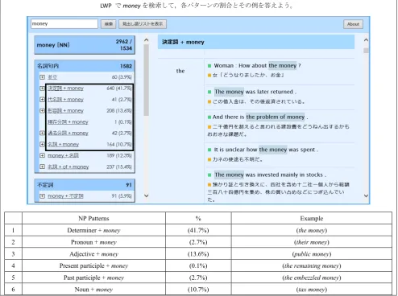Click the 見出し語リストを表示 button
Viewport: 398px width, 296px height.
tap(143, 24)
